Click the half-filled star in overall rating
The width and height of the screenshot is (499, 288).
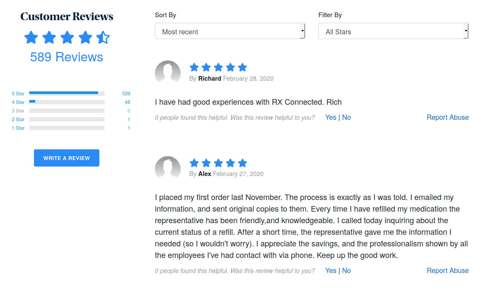[103, 38]
